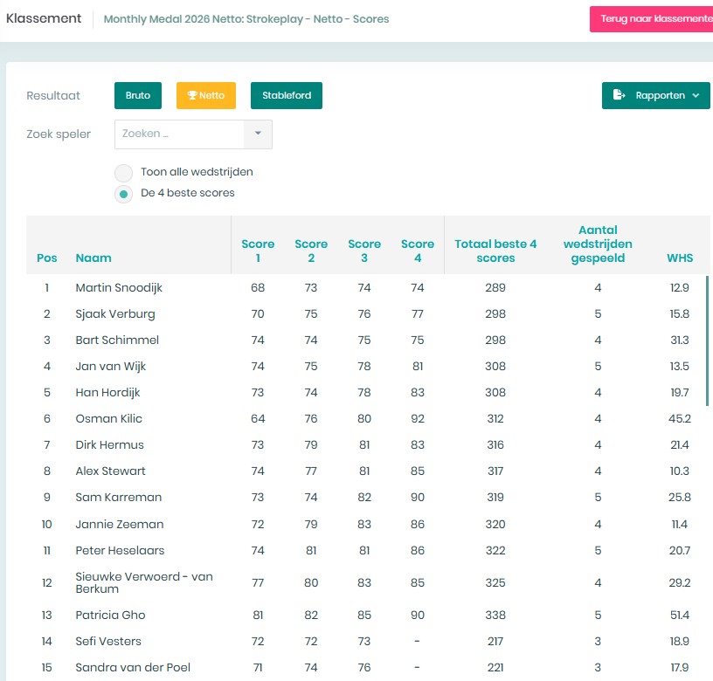Screen dimensions: 713x681
Task: Select player Sam Karreman
Action: (x=119, y=498)
